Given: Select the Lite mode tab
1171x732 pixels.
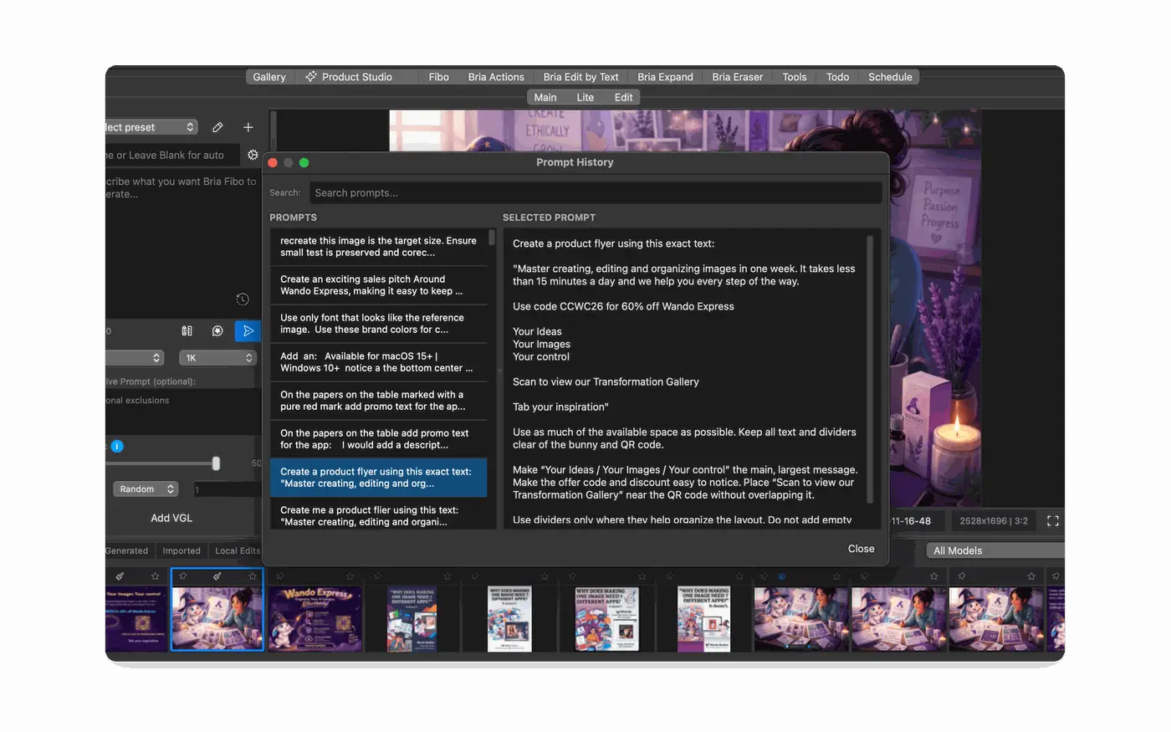Looking at the screenshot, I should pyautogui.click(x=585, y=98).
